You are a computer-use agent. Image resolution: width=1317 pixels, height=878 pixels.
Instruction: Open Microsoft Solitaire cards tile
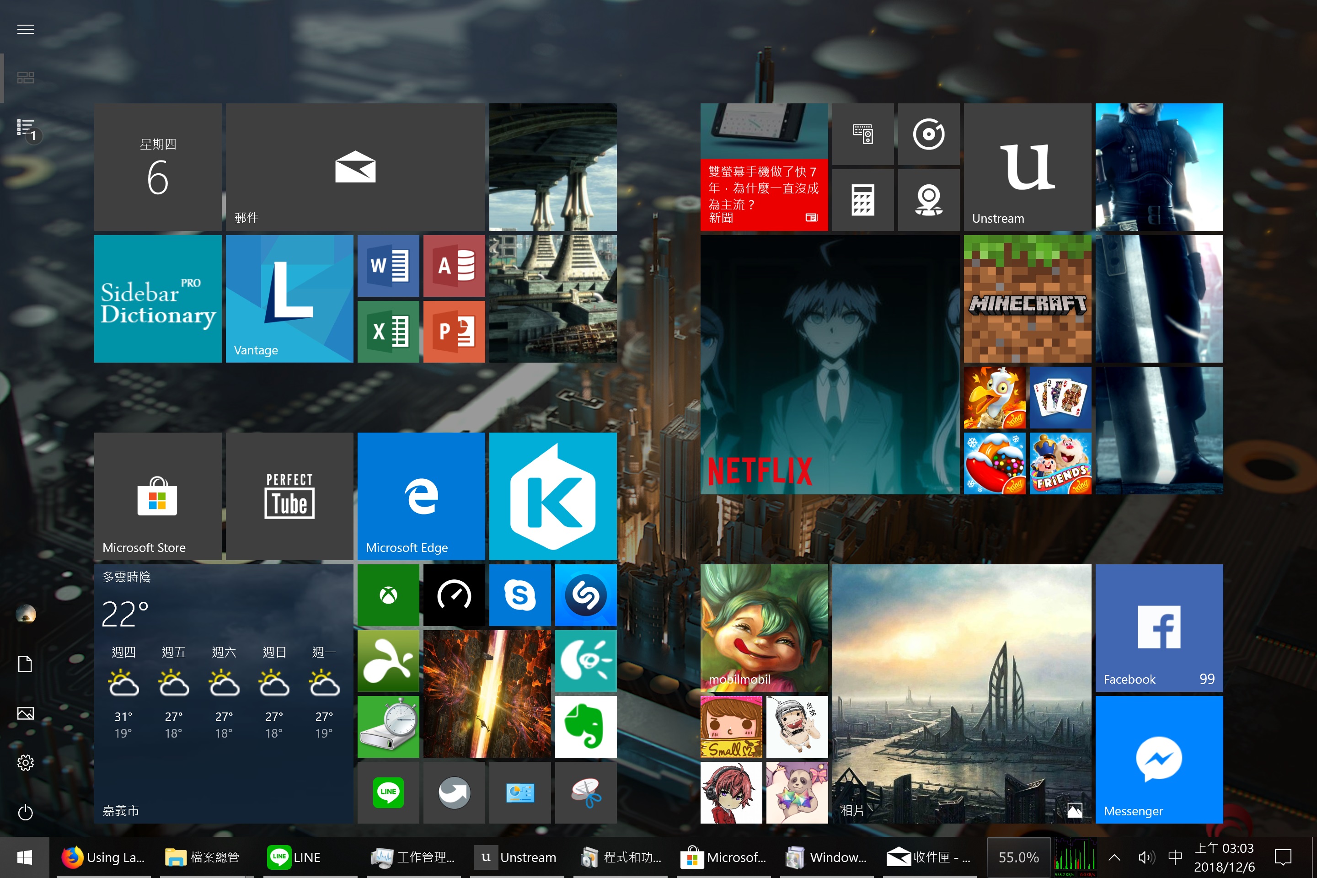click(1060, 397)
